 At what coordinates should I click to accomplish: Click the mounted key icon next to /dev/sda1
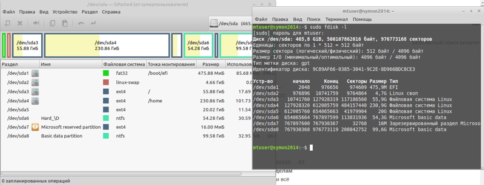point(35,73)
